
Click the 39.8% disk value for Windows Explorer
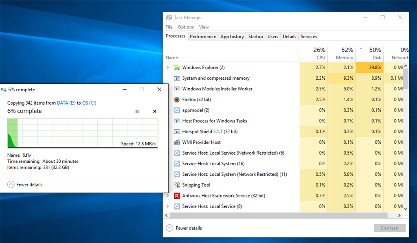(370, 68)
